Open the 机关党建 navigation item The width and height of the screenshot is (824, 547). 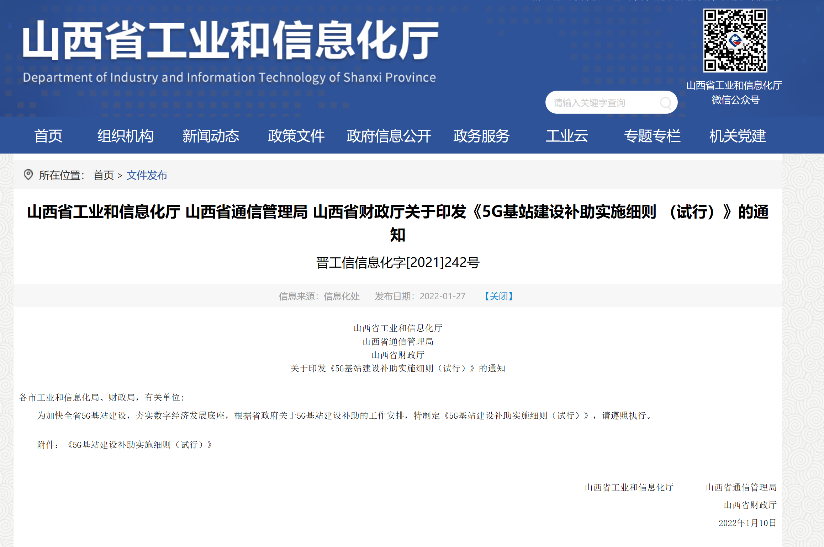pos(737,136)
